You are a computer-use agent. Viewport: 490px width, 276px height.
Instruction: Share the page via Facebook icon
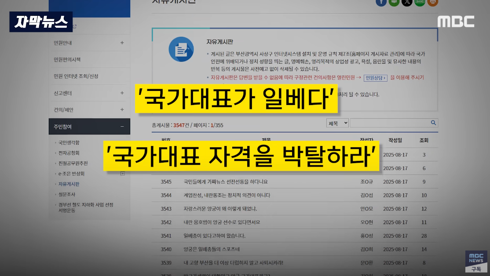point(381,2)
